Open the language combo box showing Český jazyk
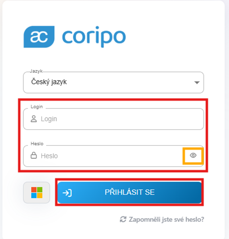Image resolution: width=229 pixels, height=239 pixels. pos(113,82)
